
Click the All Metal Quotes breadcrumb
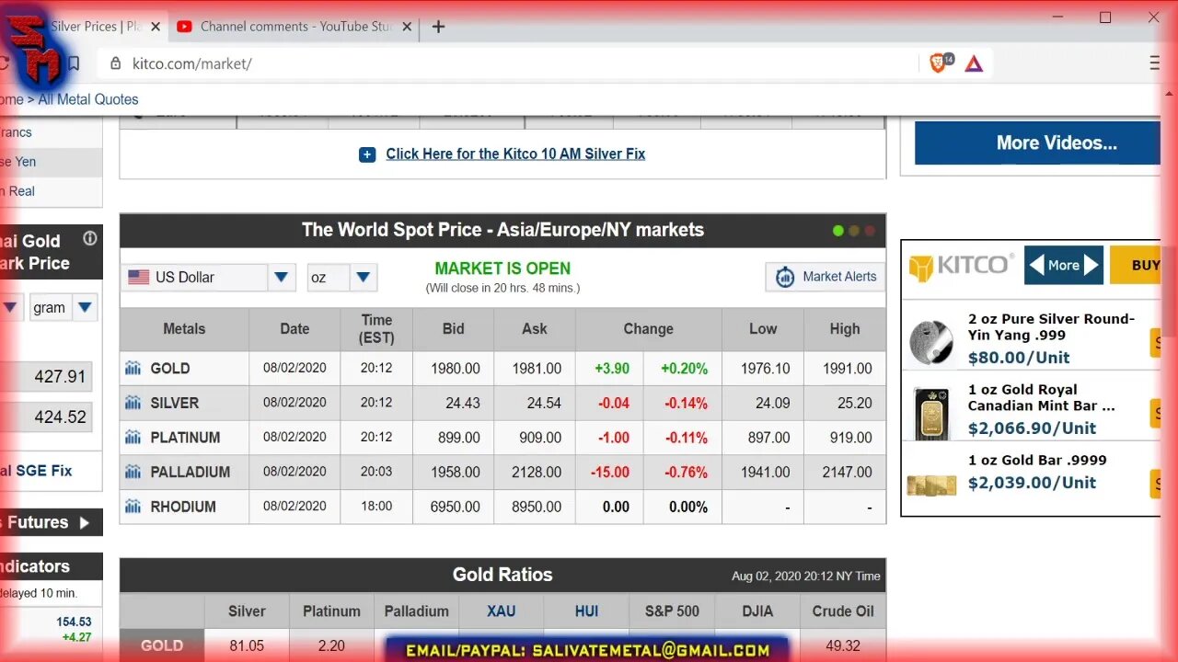[88, 99]
